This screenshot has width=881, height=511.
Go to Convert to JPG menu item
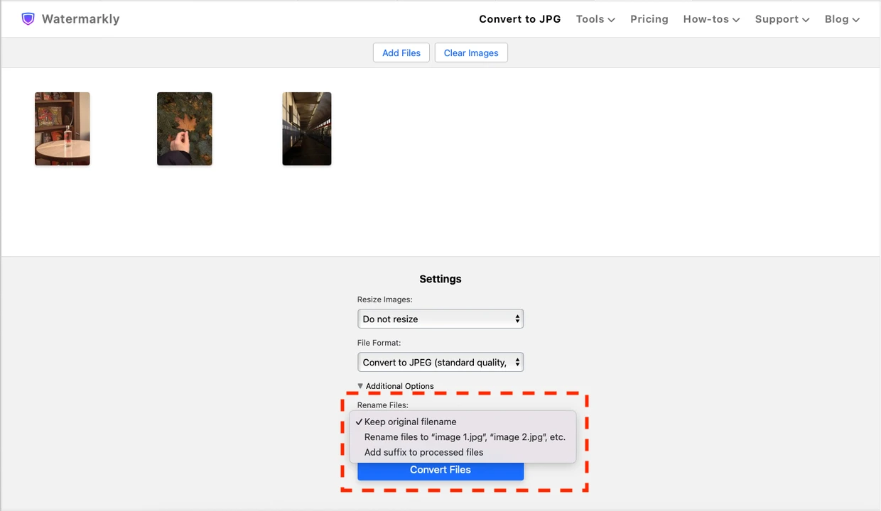[519, 19]
